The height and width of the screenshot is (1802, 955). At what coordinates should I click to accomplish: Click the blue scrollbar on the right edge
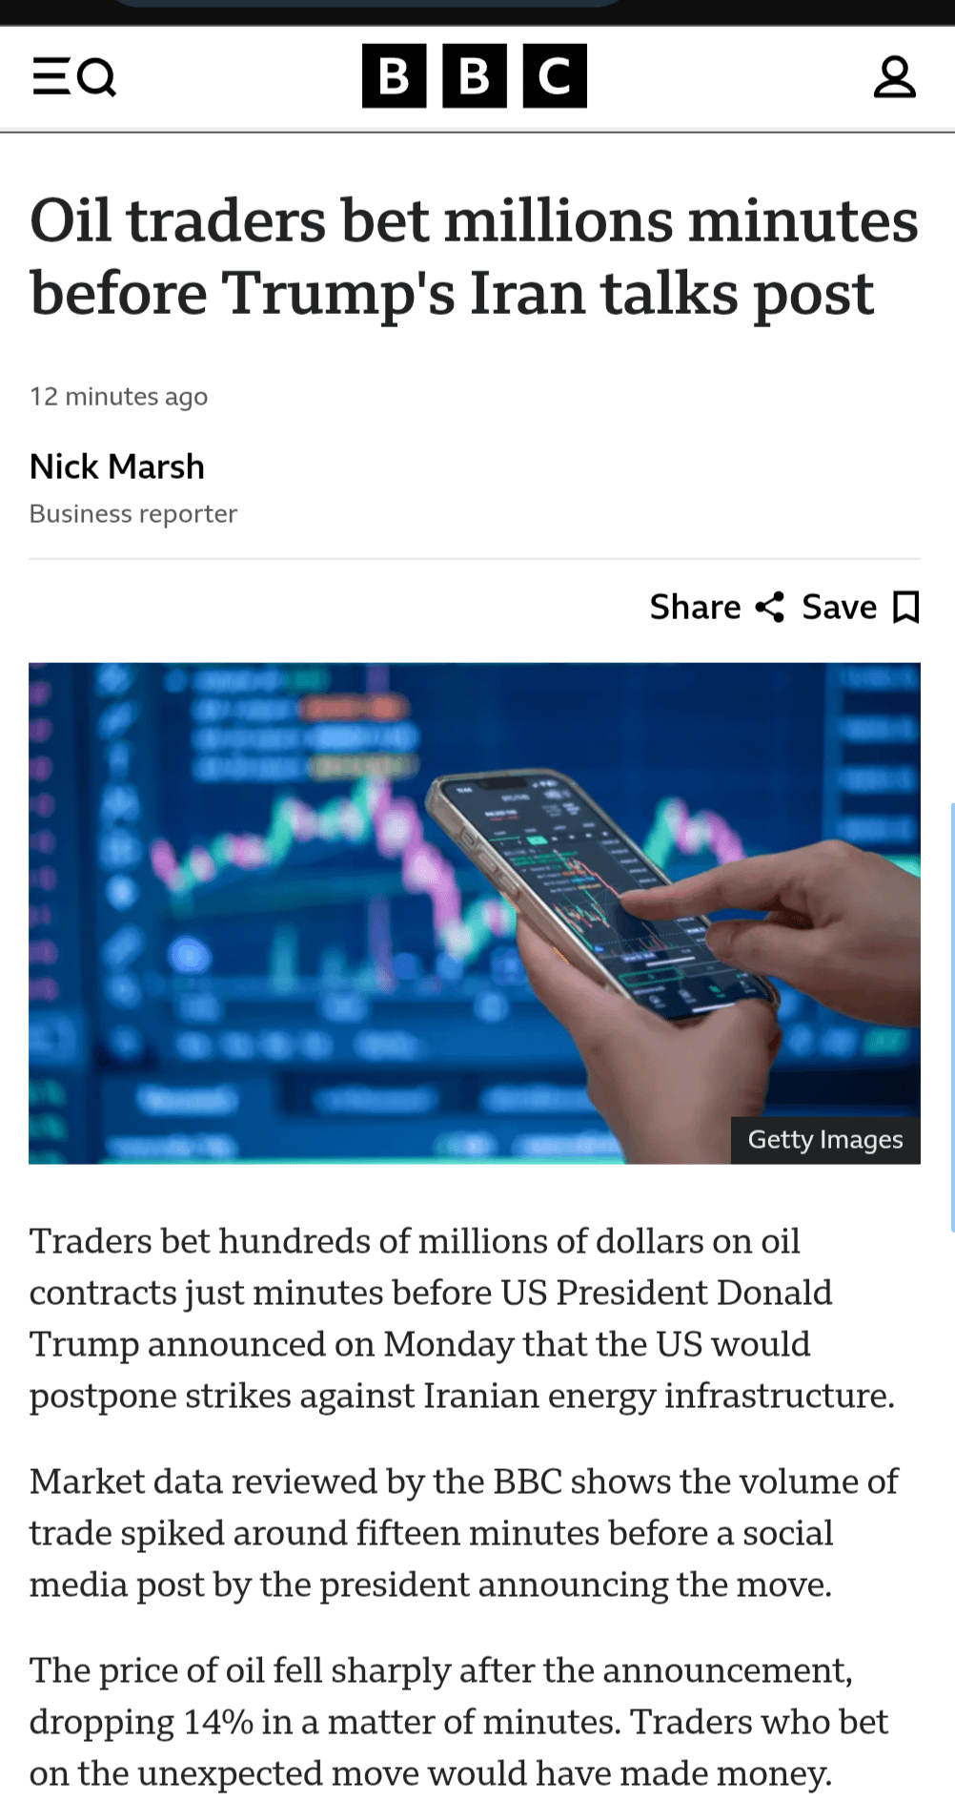951,1016
